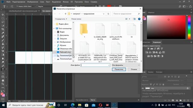
Task: Collapse 'Этот компьютер' tree node
Action: click(x=54, y=28)
